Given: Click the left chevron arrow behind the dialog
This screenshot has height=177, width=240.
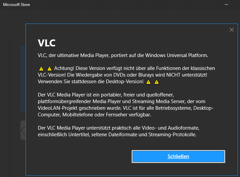Looking at the screenshot, I should [23, 130].
